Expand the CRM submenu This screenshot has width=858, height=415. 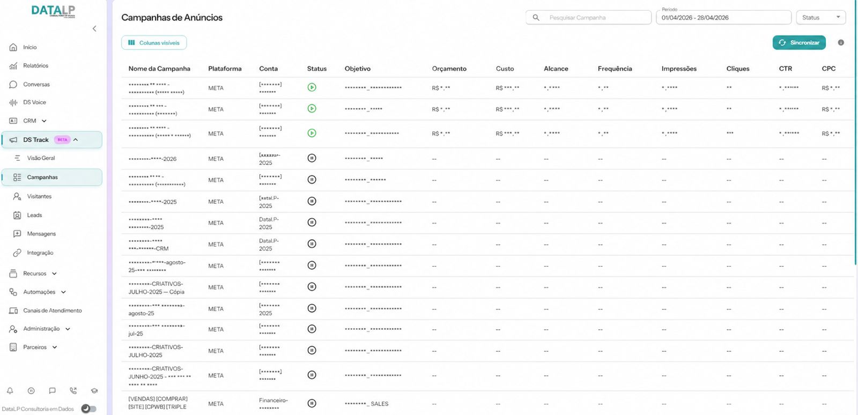[44, 121]
